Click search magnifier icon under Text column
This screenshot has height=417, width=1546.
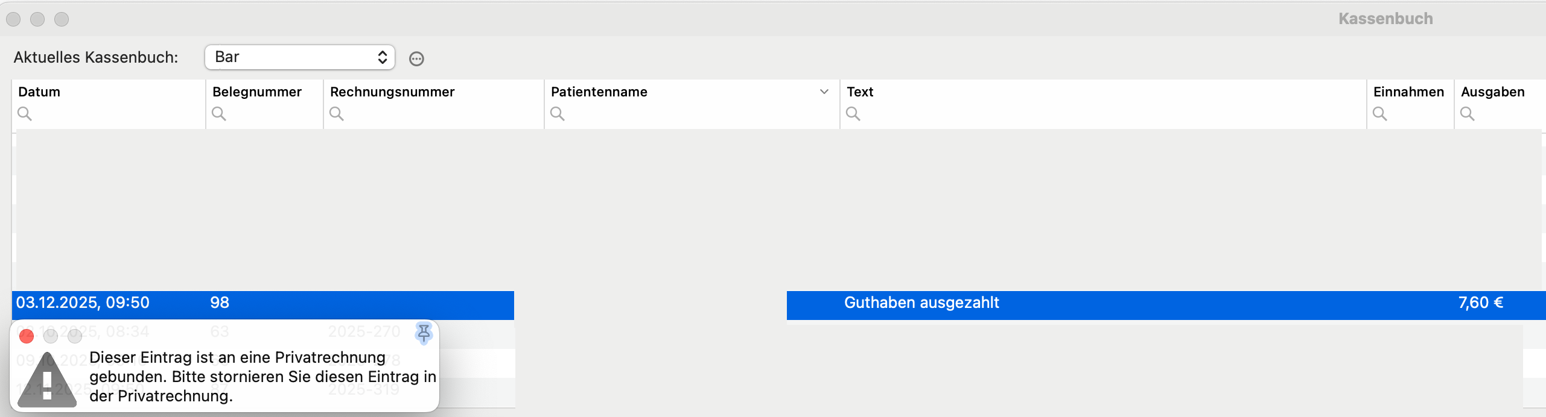pos(853,113)
